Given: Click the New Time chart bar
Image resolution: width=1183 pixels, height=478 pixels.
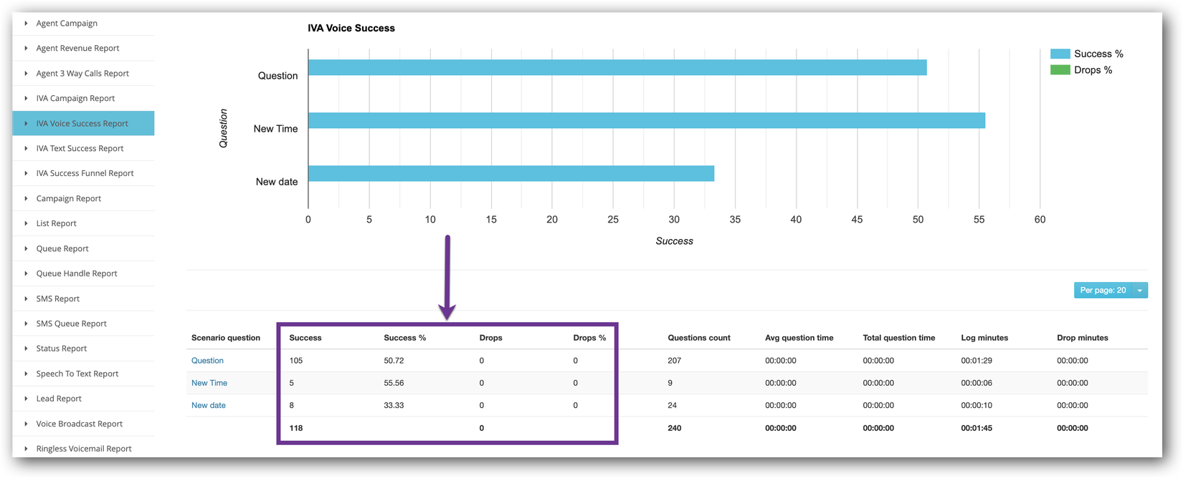Looking at the screenshot, I should point(645,120).
